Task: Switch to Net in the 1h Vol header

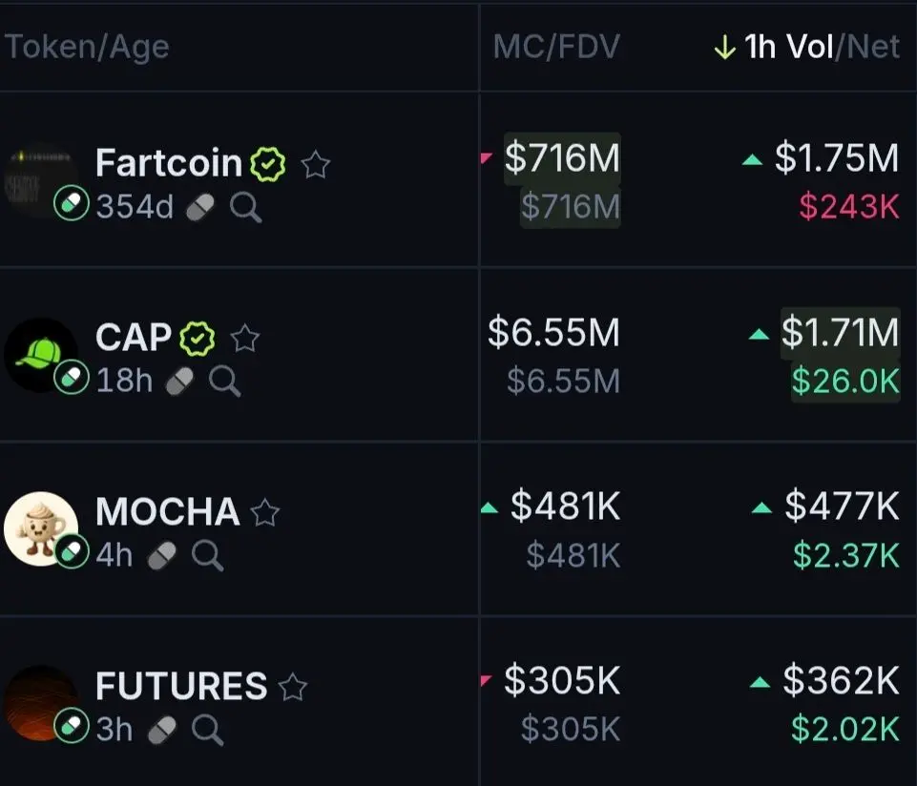Action: [874, 46]
